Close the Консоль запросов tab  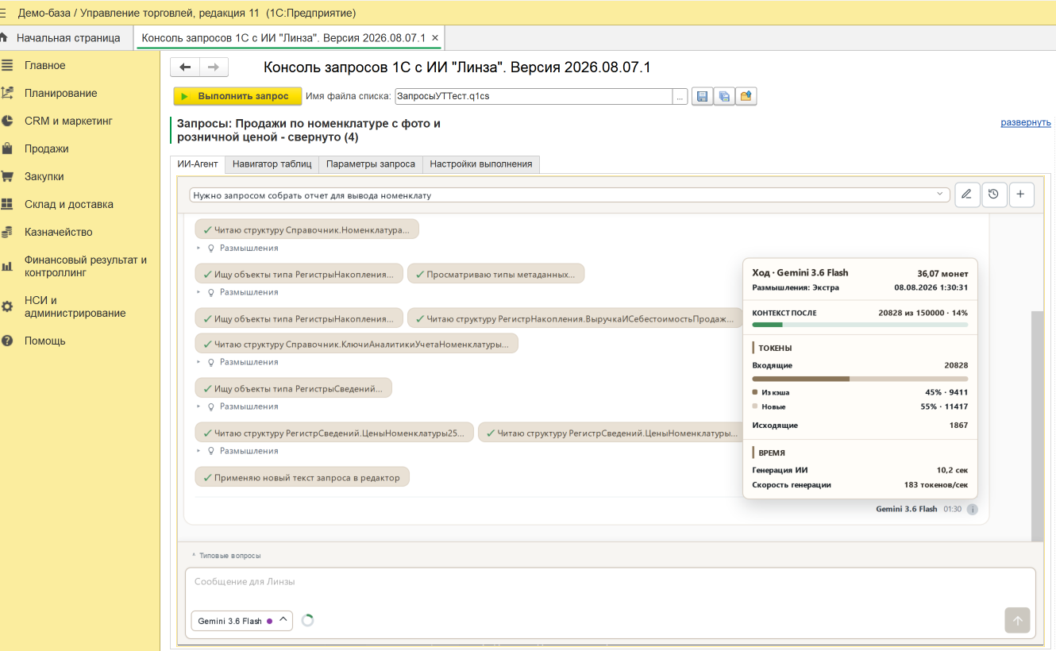pyautogui.click(x=435, y=37)
